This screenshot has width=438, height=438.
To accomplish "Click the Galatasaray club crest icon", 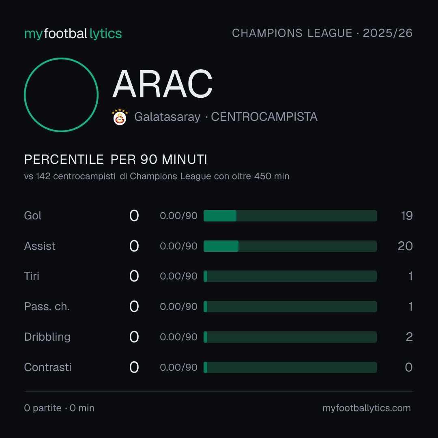I will click(x=120, y=117).
